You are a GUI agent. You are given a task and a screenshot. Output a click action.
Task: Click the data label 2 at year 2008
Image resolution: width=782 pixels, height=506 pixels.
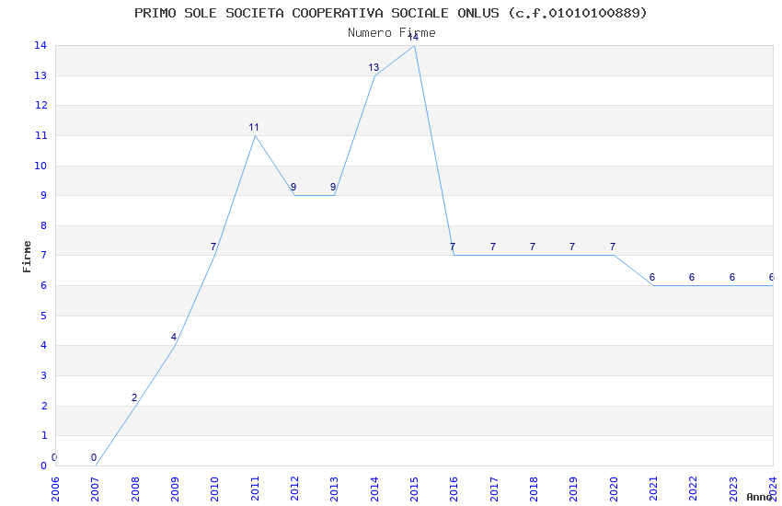134,397
